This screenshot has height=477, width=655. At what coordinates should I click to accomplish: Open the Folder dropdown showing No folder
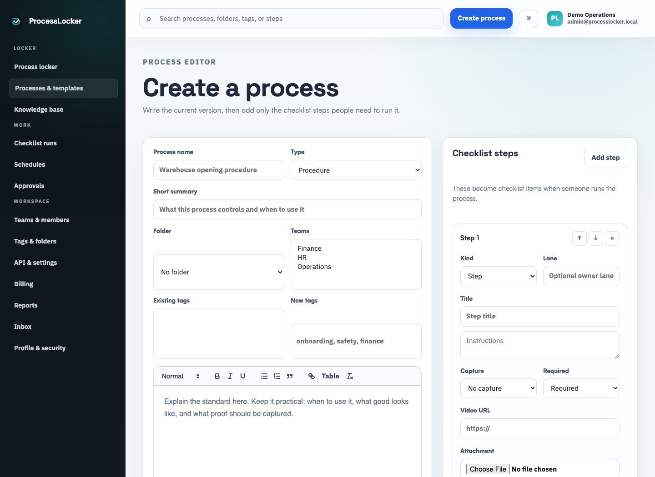219,272
